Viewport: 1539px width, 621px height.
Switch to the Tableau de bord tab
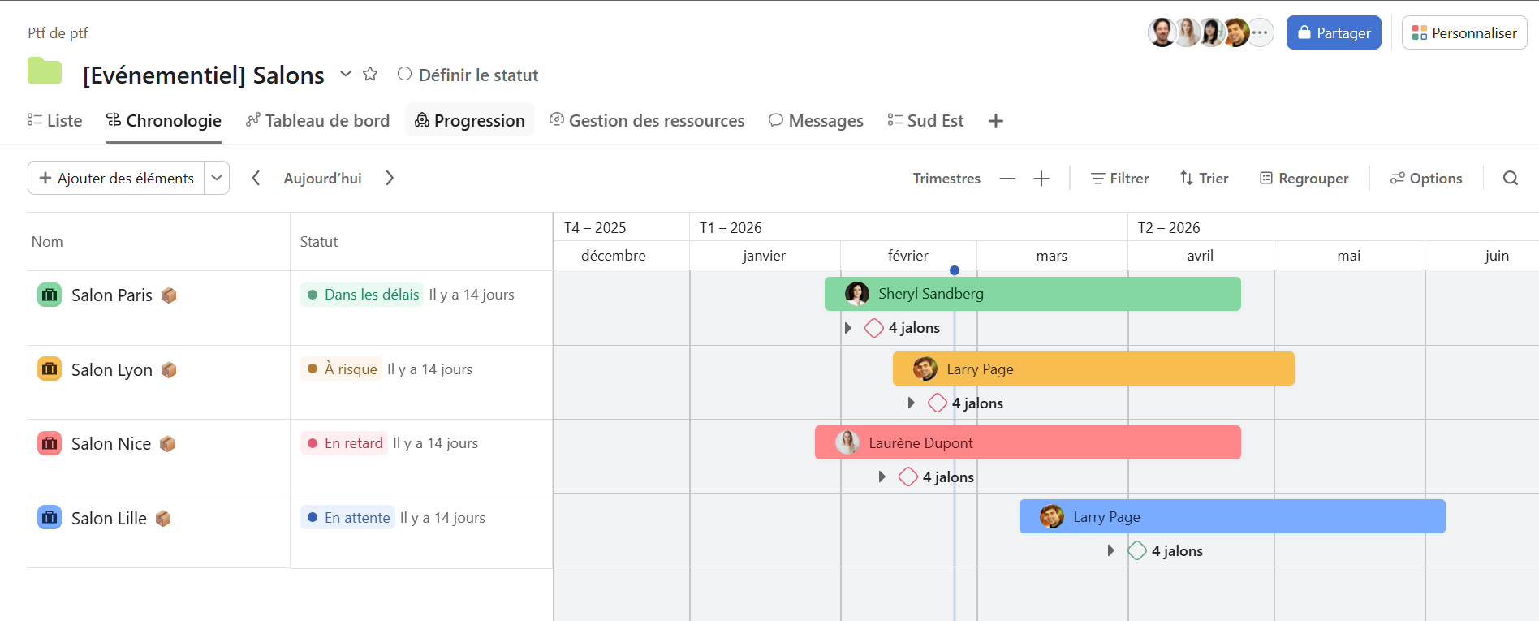tap(318, 121)
